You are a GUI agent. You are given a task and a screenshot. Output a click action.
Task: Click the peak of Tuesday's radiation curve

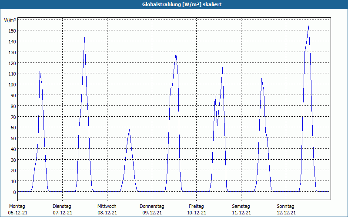84,37
